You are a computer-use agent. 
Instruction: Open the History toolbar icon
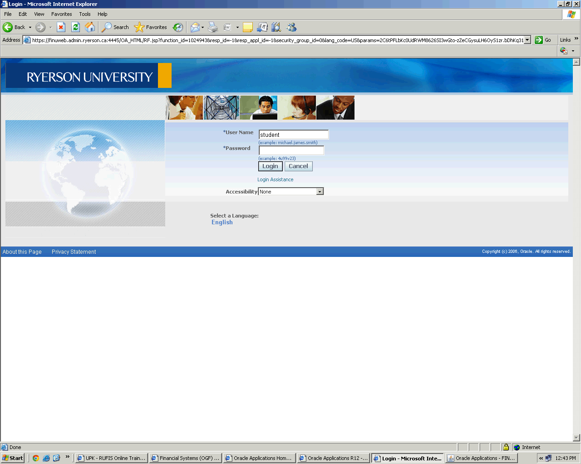(x=178, y=27)
